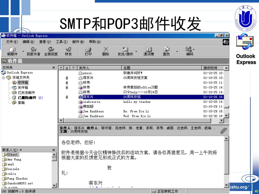Click contacts list scrollbar up arrow
Screen dimensions: 259x194
pos(54,155)
